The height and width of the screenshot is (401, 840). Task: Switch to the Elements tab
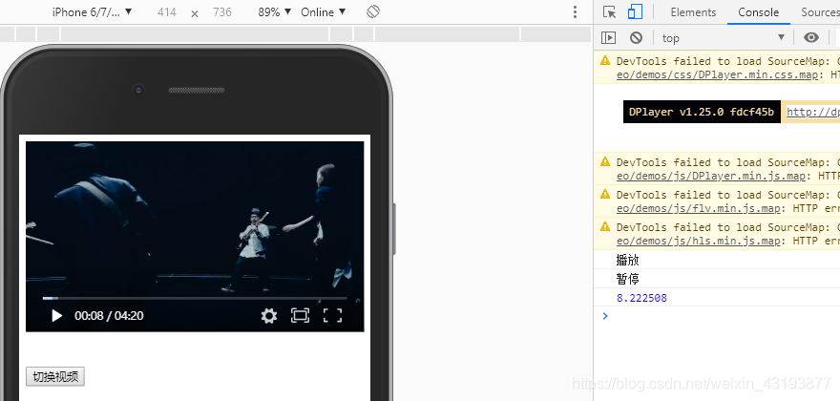(x=693, y=12)
